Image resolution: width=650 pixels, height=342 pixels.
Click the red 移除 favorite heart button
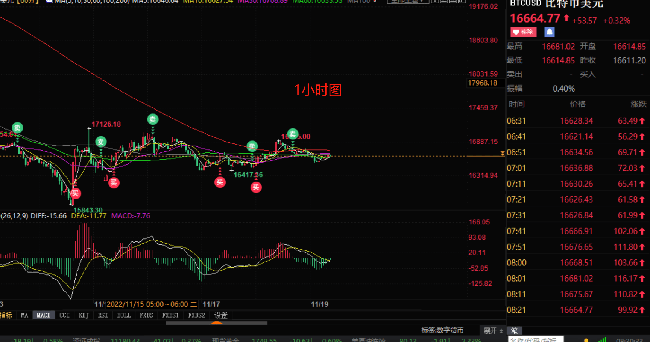523,32
